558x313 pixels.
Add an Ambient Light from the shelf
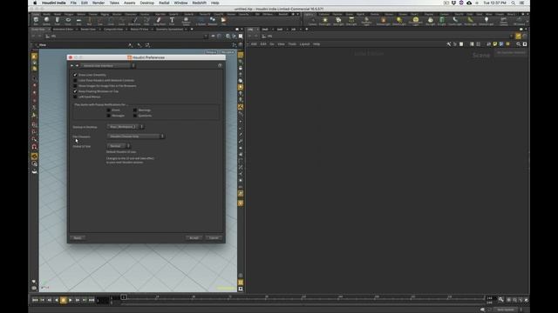[x=487, y=21]
